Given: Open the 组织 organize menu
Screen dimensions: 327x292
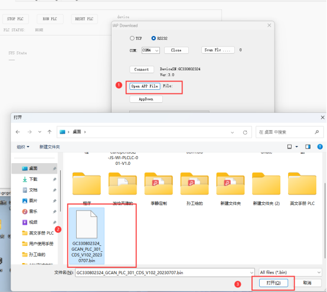Looking at the screenshot, I should coord(23,147).
